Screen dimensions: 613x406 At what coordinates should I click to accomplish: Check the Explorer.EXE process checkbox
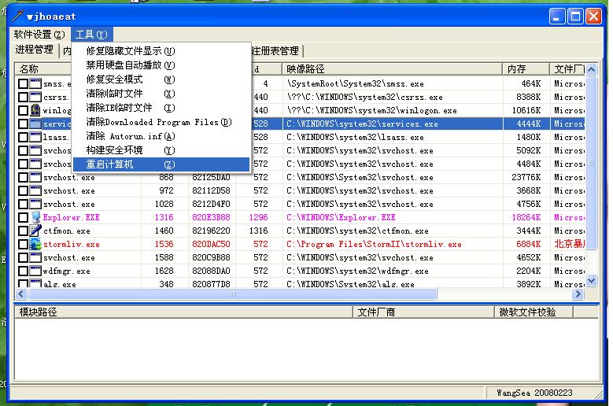coord(23,218)
